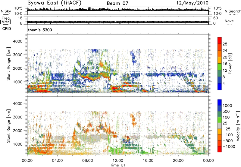Click the '18' frequency axis label
Image resolution: width=241 pixels, height=167 pixels.
tap(20, 18)
